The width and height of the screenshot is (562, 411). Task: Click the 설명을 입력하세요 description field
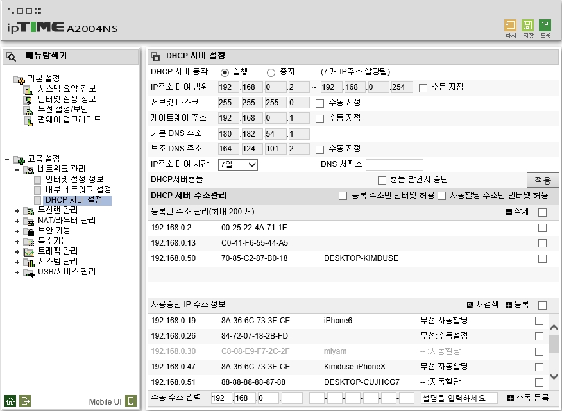coord(459,398)
